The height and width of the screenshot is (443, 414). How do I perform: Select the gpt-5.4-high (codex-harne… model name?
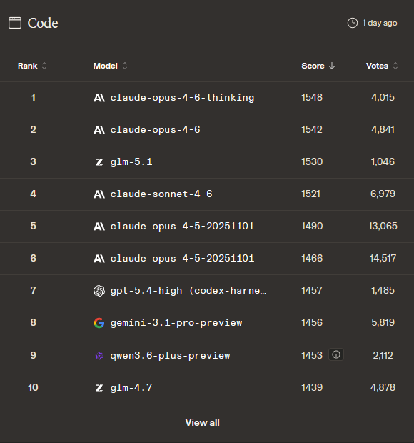pyautogui.click(x=188, y=291)
